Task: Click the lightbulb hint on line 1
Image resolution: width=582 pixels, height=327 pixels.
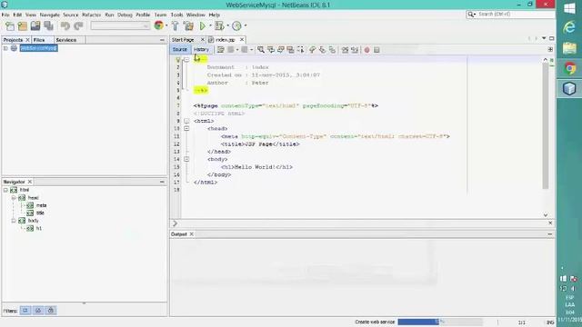Action: (x=178, y=59)
